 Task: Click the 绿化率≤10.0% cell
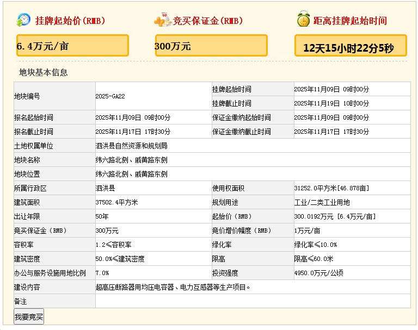(315, 245)
